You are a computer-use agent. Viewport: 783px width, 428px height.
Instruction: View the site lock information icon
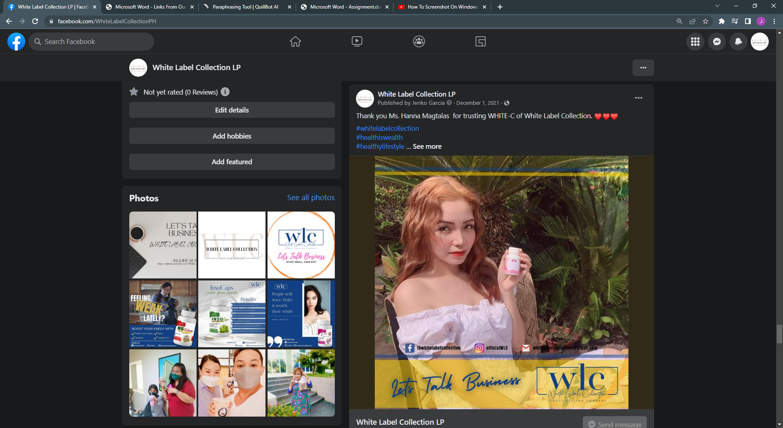click(x=51, y=21)
